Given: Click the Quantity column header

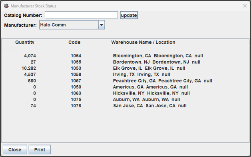Looking at the screenshot, I should (x=25, y=42).
